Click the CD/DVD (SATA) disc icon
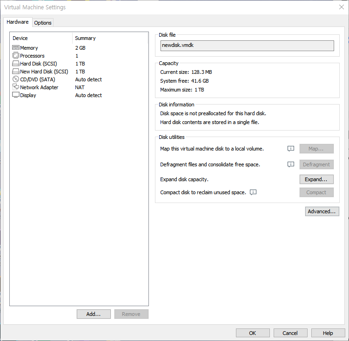The height and width of the screenshot is (341, 349). (x=15, y=79)
